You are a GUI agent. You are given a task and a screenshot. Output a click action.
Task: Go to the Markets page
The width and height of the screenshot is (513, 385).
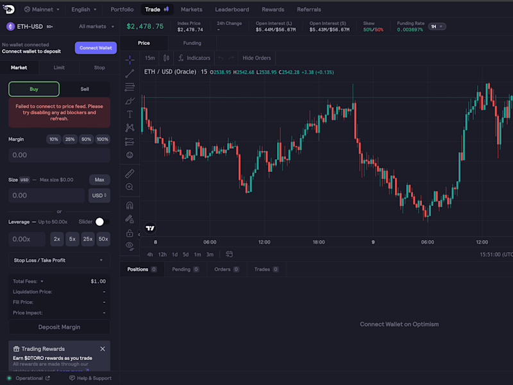coord(192,10)
